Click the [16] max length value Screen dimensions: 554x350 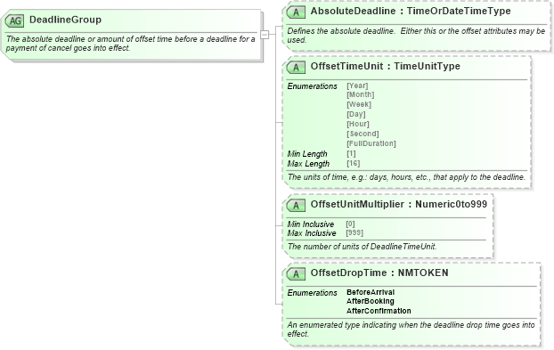pos(354,163)
